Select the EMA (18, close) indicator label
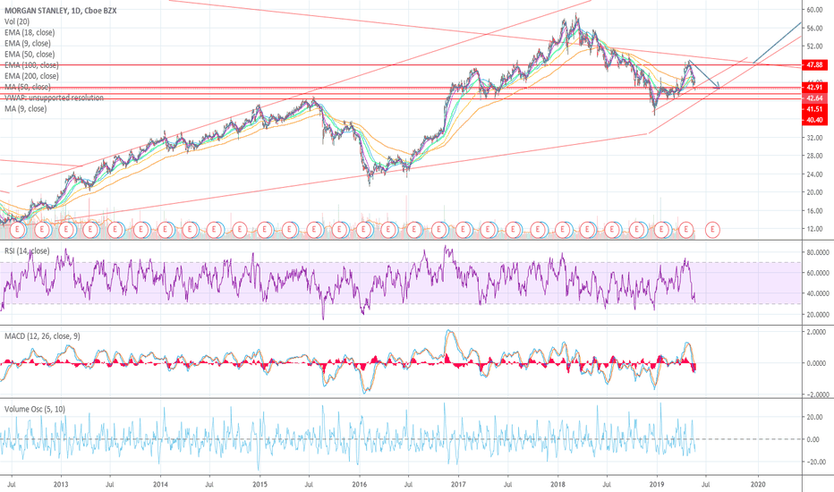Image resolution: width=834 pixels, height=492 pixels. click(30, 32)
